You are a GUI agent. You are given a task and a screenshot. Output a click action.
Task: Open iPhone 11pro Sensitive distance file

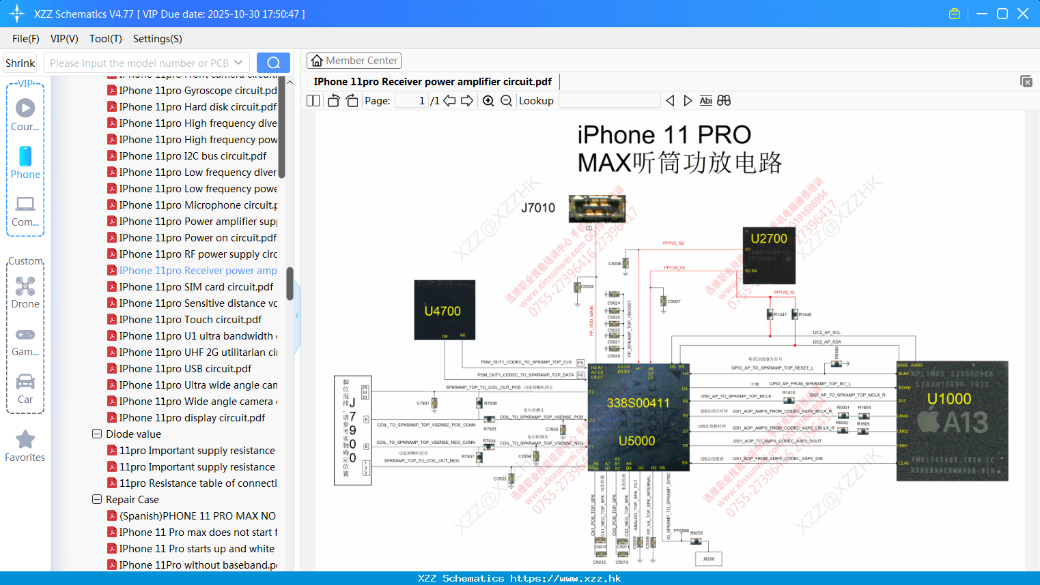(193, 303)
